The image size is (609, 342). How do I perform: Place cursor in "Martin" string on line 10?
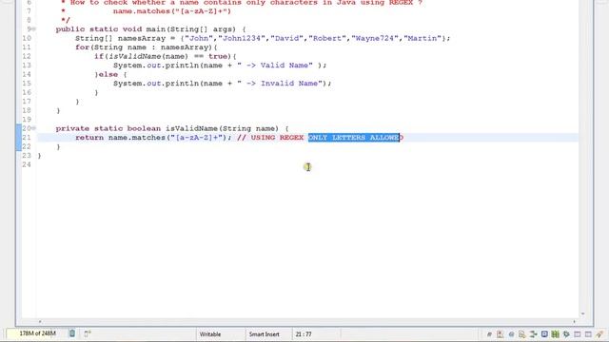(422, 38)
